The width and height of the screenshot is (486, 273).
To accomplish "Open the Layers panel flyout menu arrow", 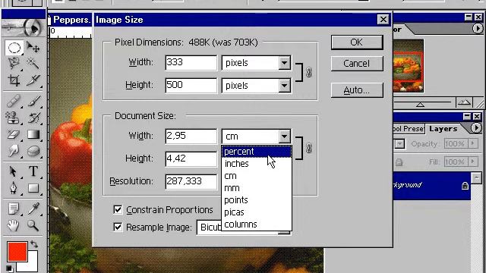I will (477, 128).
